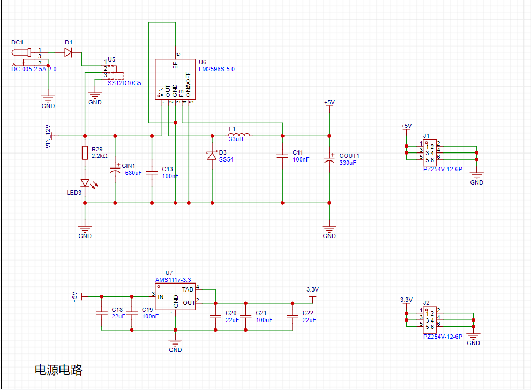Image resolution: width=531 pixels, height=390 pixels.
Task: Select the 3.3V power flag near C22
Action: point(312,292)
